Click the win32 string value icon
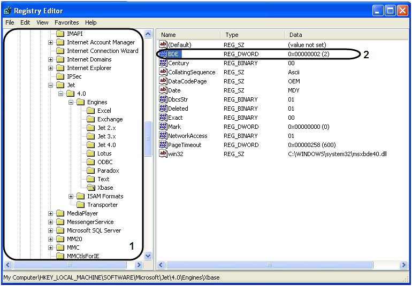 tap(163, 154)
